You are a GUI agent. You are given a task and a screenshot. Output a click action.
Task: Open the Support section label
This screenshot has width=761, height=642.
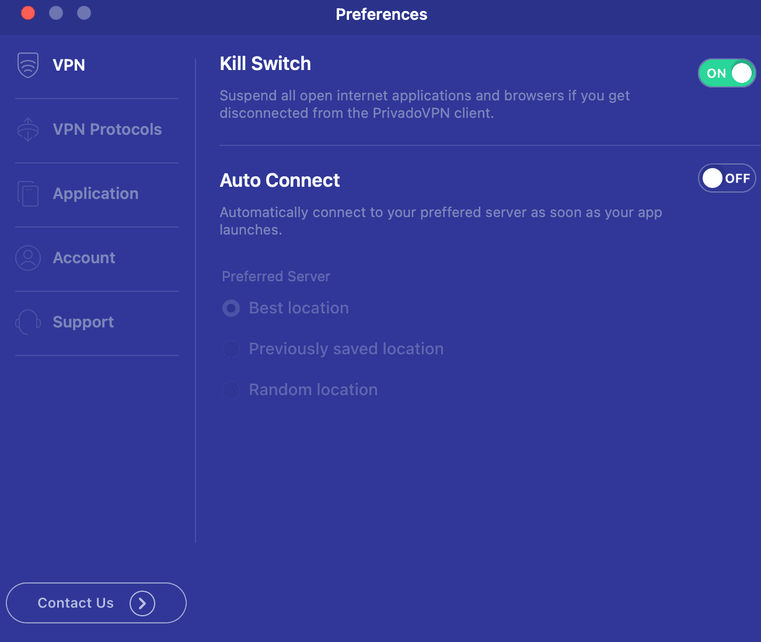tap(83, 322)
